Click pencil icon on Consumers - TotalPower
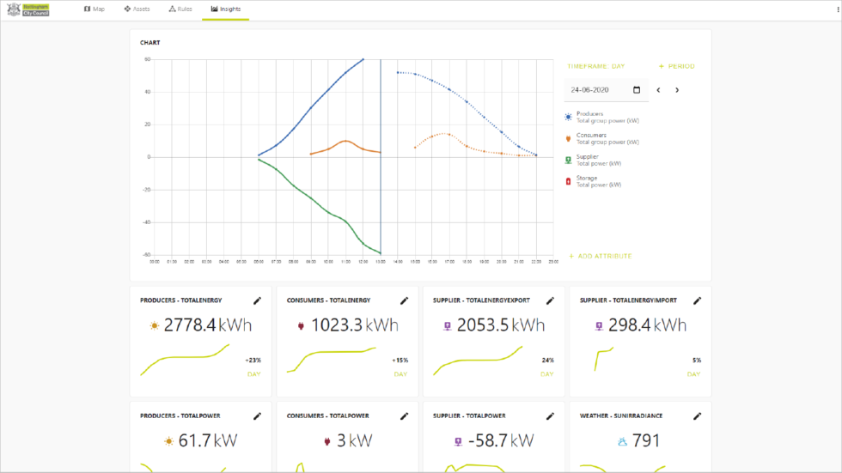Image resolution: width=842 pixels, height=473 pixels. 404,416
